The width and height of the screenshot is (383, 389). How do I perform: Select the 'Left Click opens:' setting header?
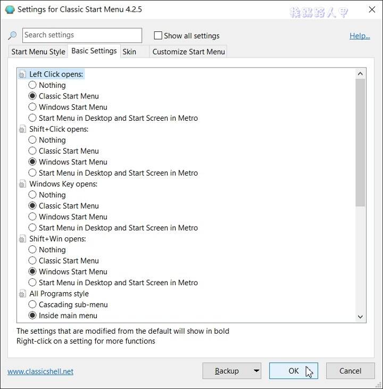click(56, 74)
